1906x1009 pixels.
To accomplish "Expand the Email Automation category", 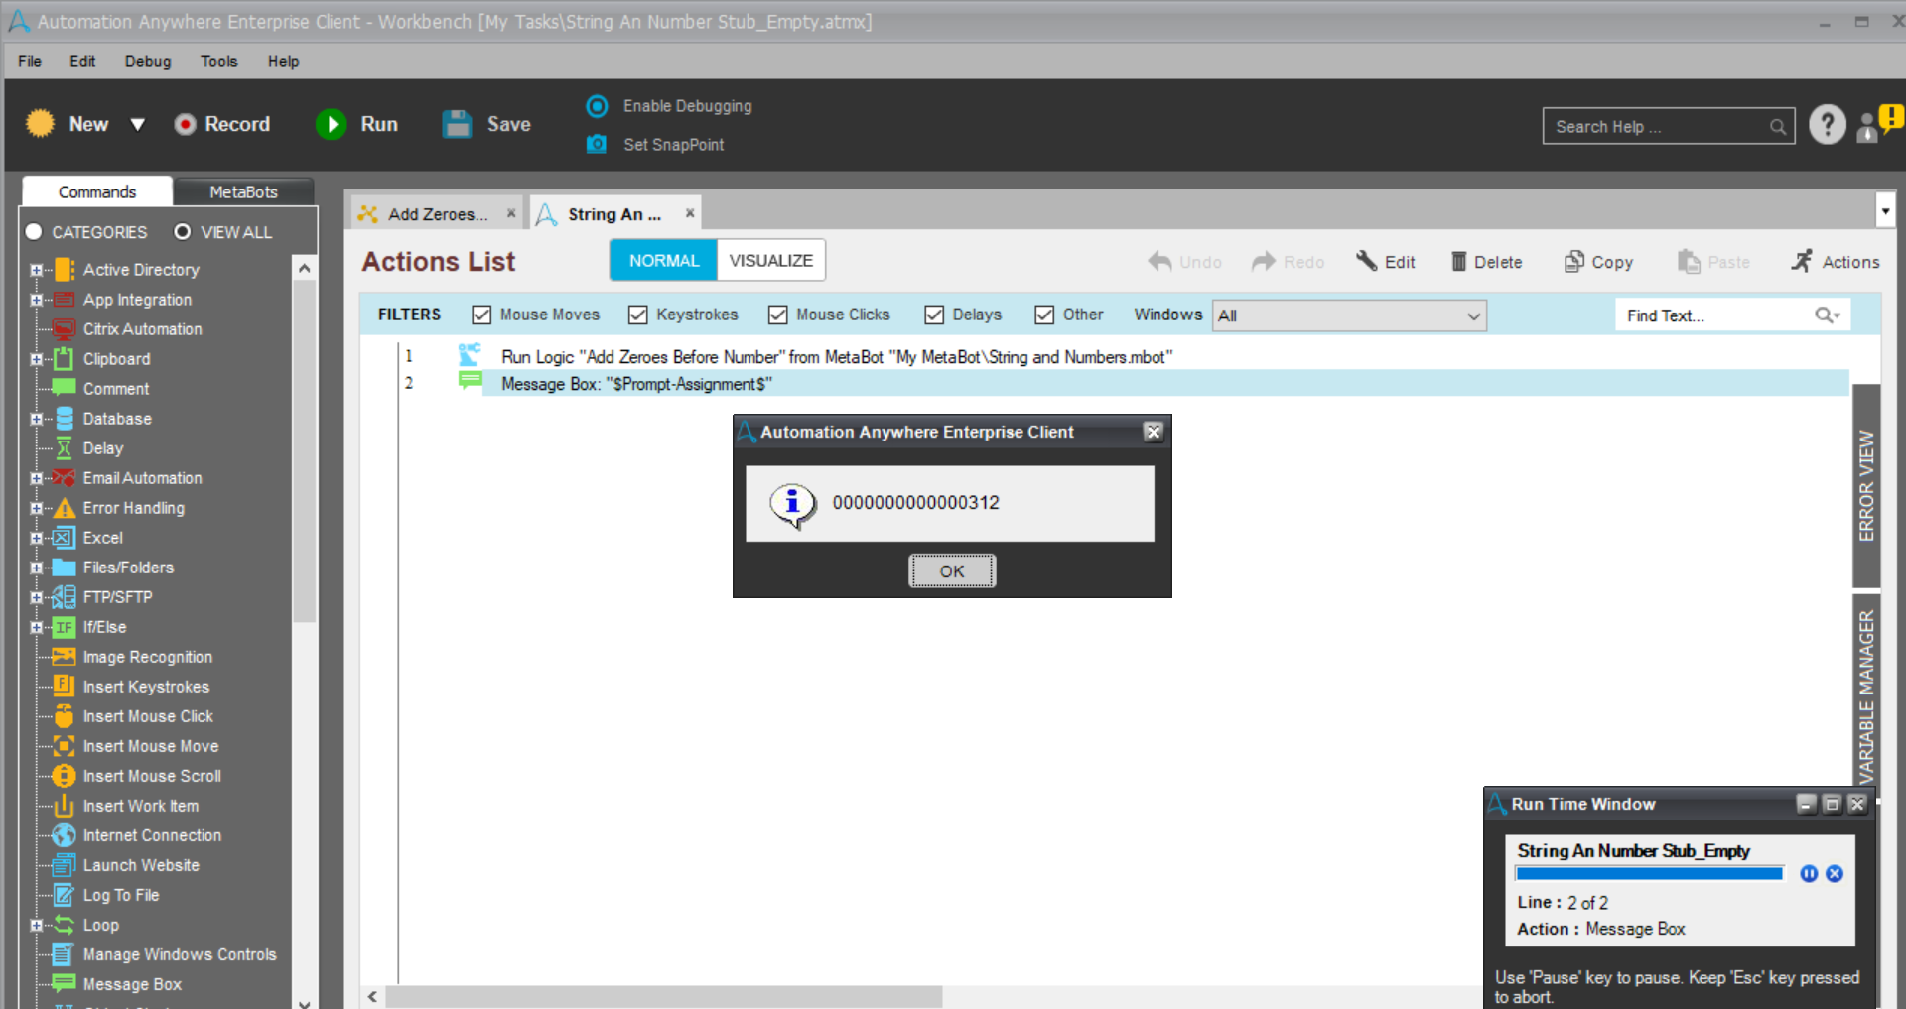I will pos(37,478).
